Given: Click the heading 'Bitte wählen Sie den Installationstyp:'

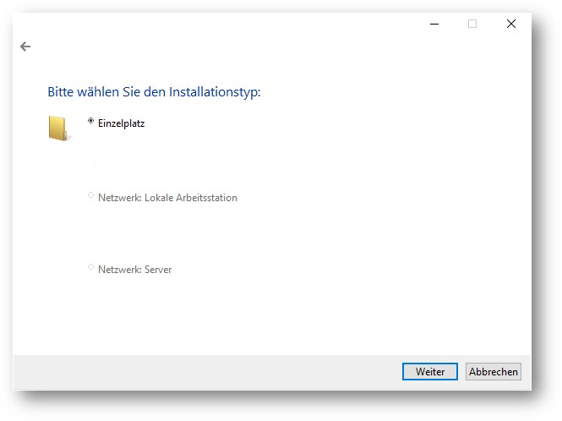Looking at the screenshot, I should (154, 92).
